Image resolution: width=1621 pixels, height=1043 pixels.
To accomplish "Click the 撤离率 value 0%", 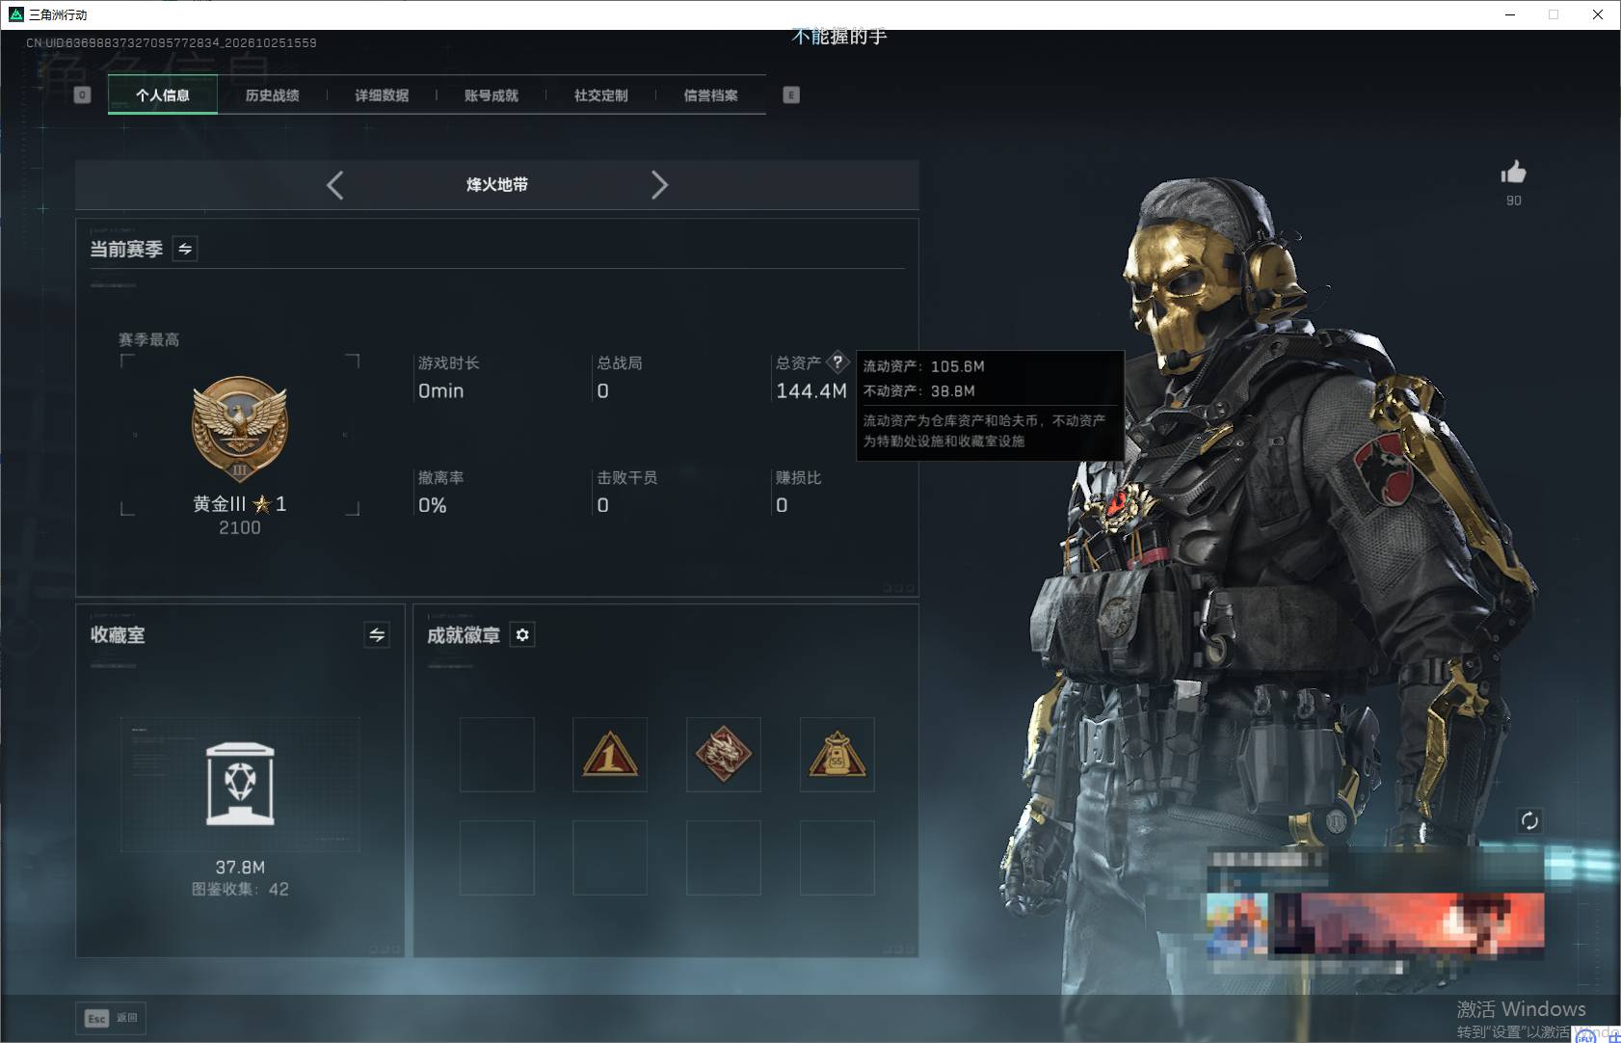I will pos(432,505).
